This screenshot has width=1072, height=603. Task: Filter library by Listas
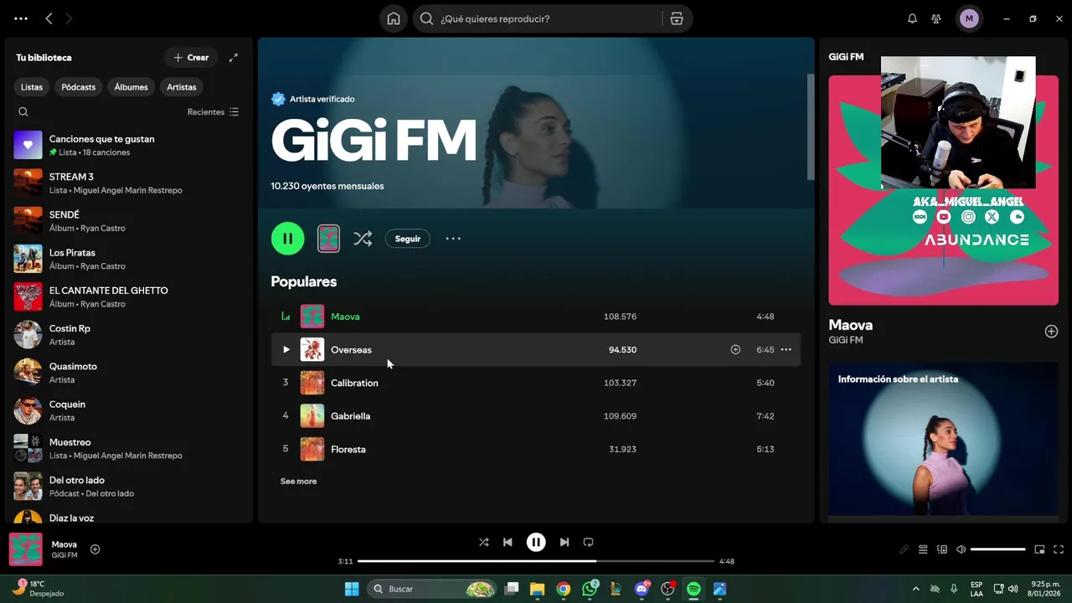pos(32,87)
